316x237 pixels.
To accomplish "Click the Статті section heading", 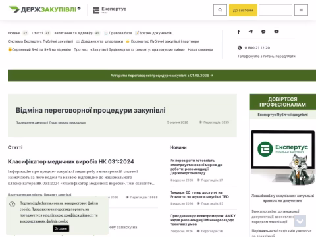I will click(x=15, y=147).
